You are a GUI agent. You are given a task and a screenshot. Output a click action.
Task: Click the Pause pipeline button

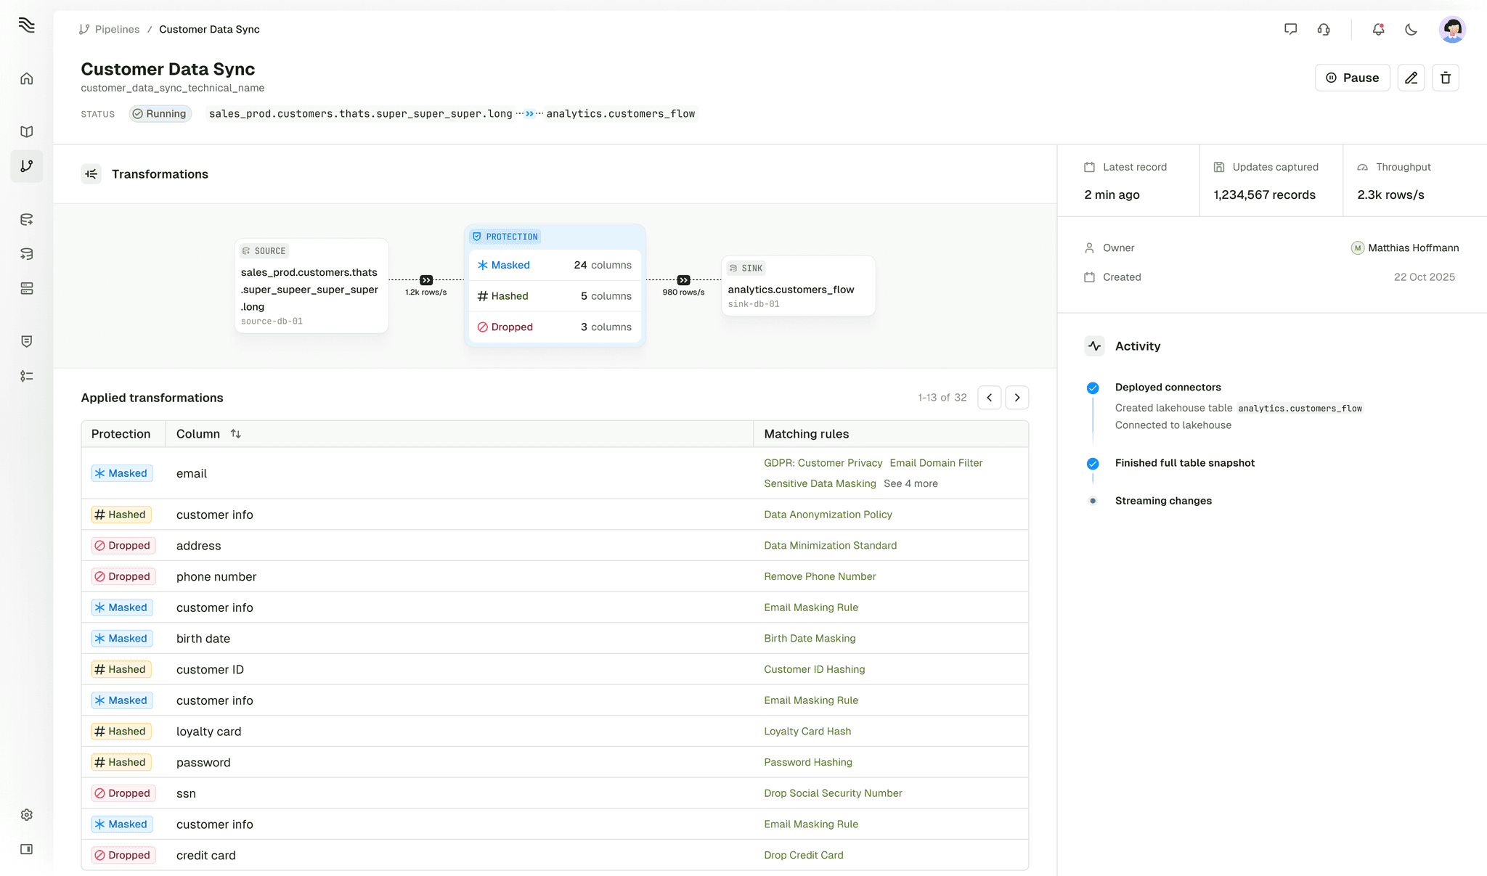[x=1352, y=78]
